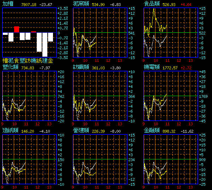Open the 泥窯類 sector title
The width and height of the screenshot is (212, 190).
click(x=81, y=4)
